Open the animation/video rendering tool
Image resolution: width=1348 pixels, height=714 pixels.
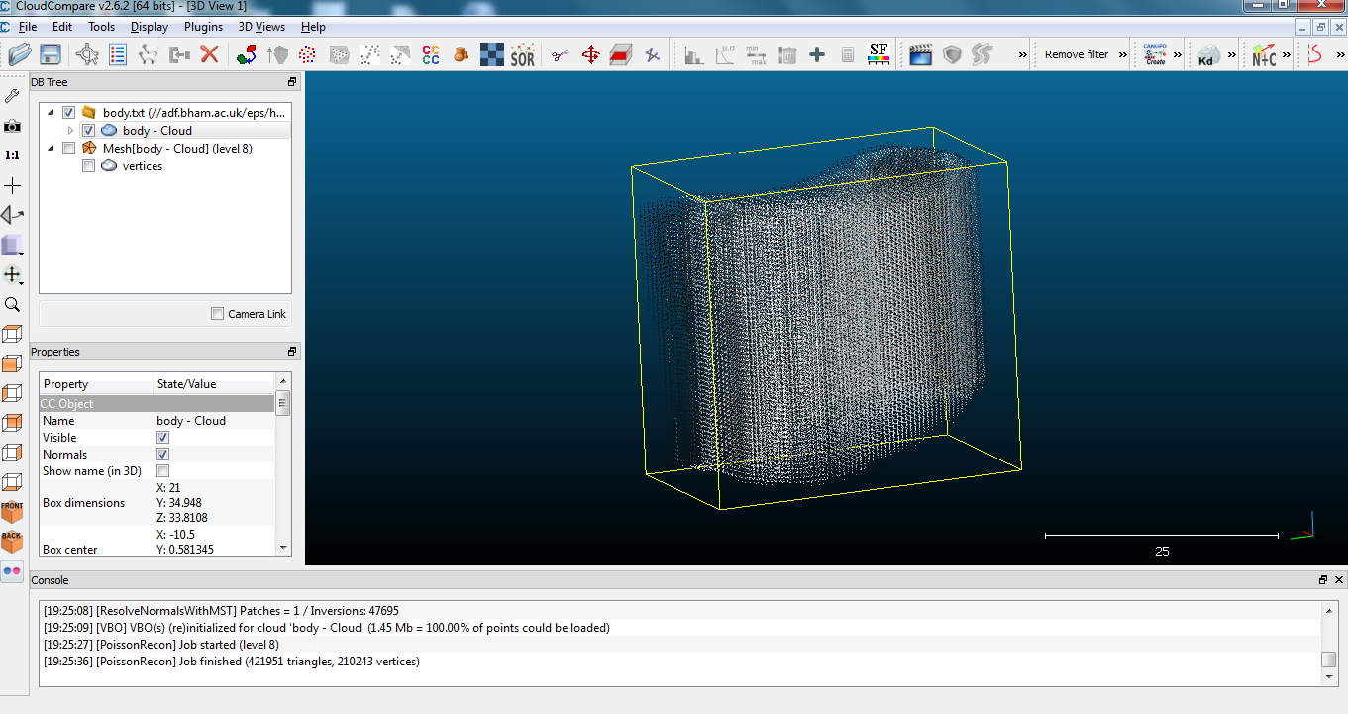[x=921, y=55]
